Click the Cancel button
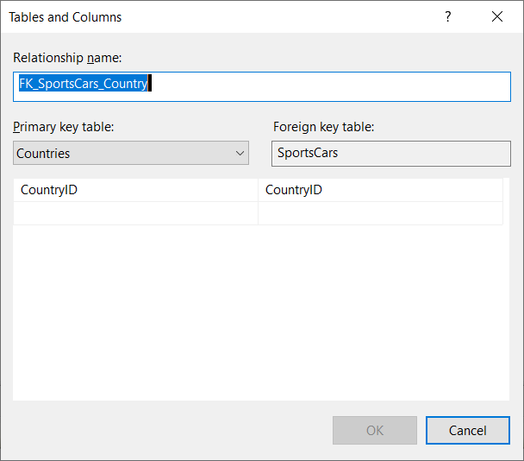 [x=467, y=431]
